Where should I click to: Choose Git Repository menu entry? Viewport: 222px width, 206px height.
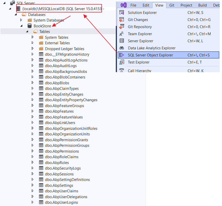pos(168,27)
